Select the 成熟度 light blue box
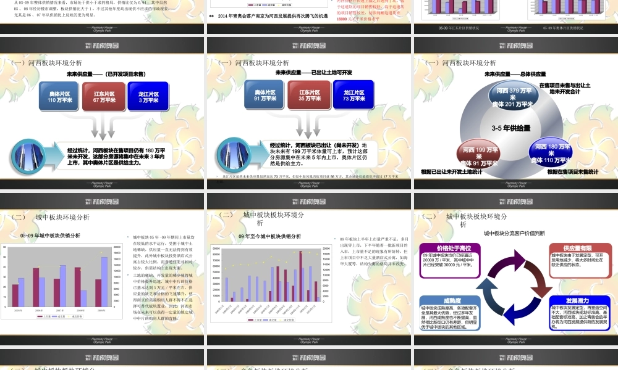The width and height of the screenshot is (618, 370). 450,313
